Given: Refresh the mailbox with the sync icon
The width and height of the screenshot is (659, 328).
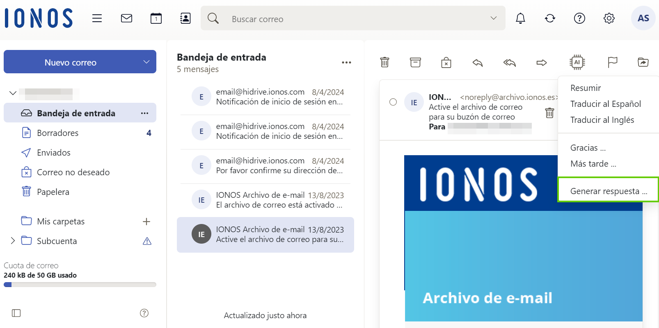Looking at the screenshot, I should pos(550,18).
